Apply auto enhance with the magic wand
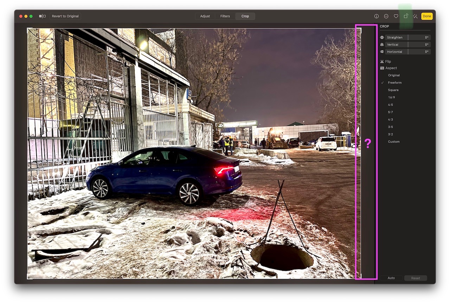Screen dimensions: 450x303 (x=415, y=16)
